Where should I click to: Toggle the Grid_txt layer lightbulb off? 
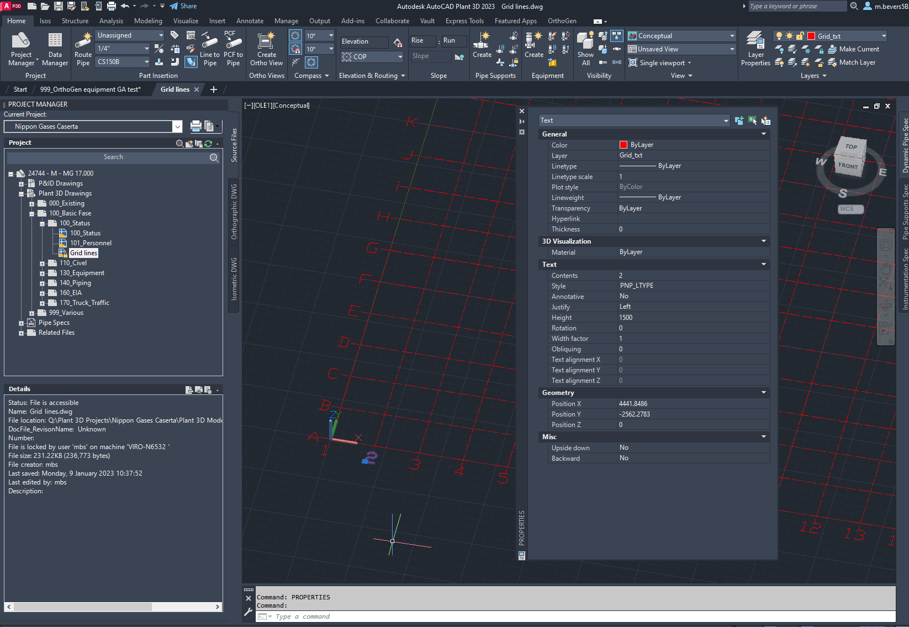coord(779,35)
